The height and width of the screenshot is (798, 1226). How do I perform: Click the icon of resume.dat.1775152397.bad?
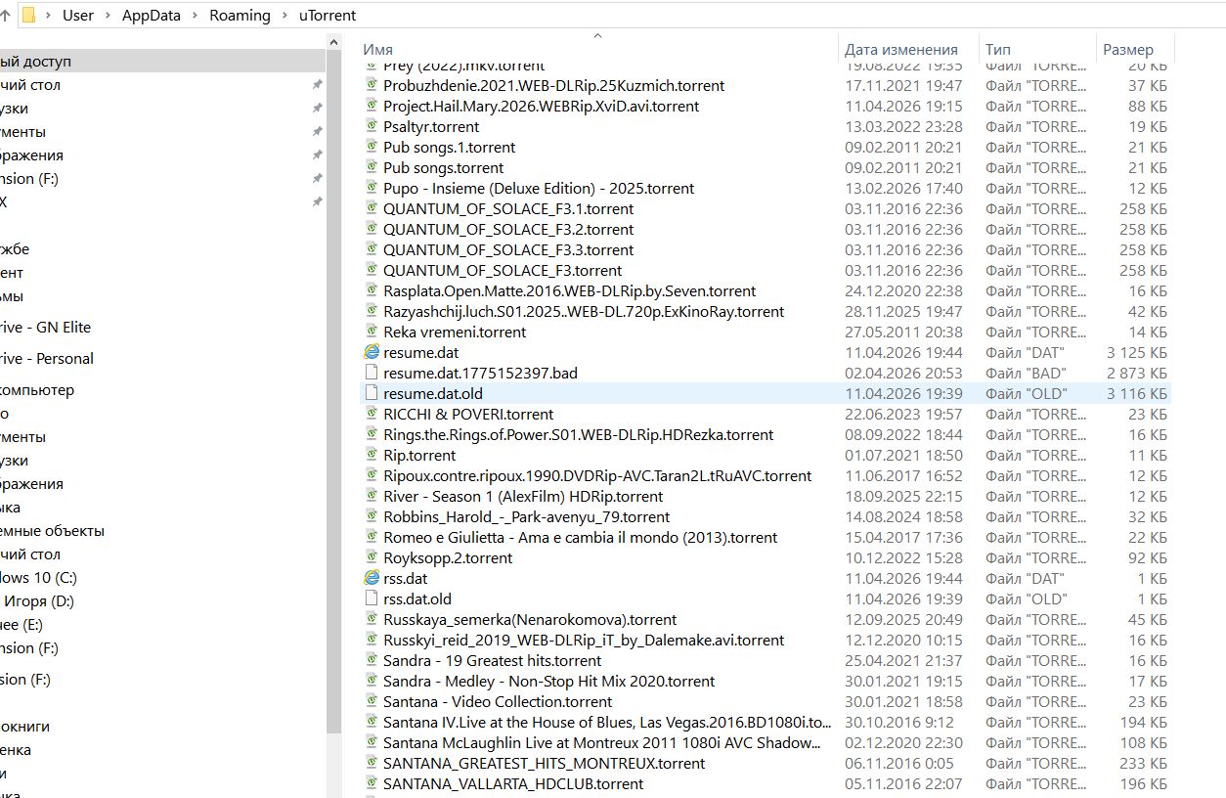point(372,373)
